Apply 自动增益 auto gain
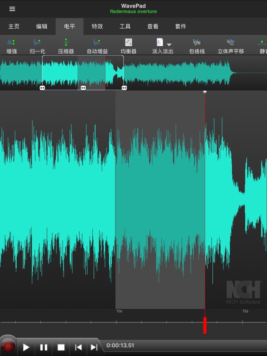The height and width of the screenshot is (356, 267). 97,46
